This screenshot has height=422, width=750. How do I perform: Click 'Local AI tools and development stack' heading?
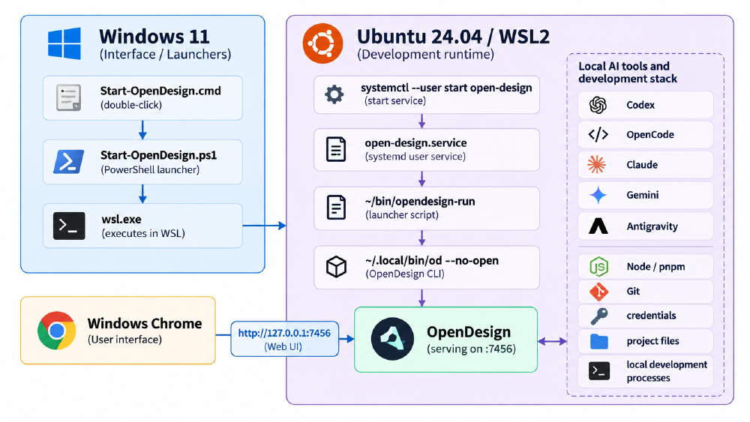point(628,72)
